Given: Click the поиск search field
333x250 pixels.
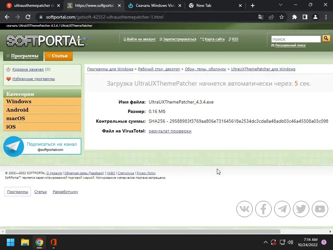Looking at the screenshot, I should tap(296, 39).
